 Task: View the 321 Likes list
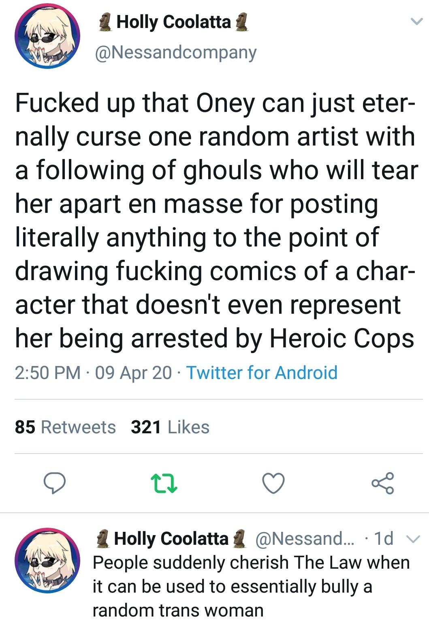tap(170, 427)
